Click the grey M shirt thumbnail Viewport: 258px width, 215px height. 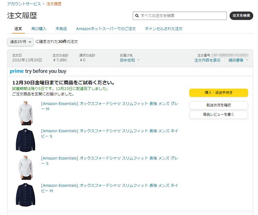[x=25, y=113]
